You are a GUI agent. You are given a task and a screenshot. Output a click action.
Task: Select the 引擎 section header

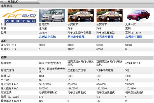point(77,58)
